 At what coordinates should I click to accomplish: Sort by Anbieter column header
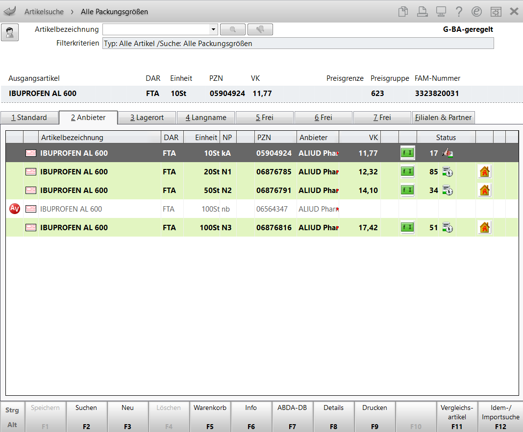[318, 137]
